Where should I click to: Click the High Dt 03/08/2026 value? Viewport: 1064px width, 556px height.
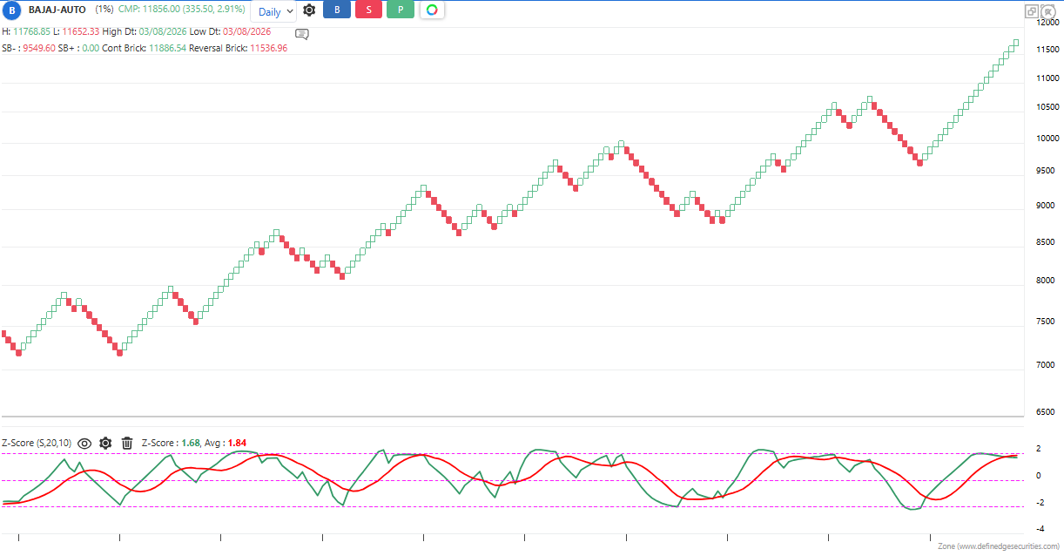pyautogui.click(x=163, y=31)
